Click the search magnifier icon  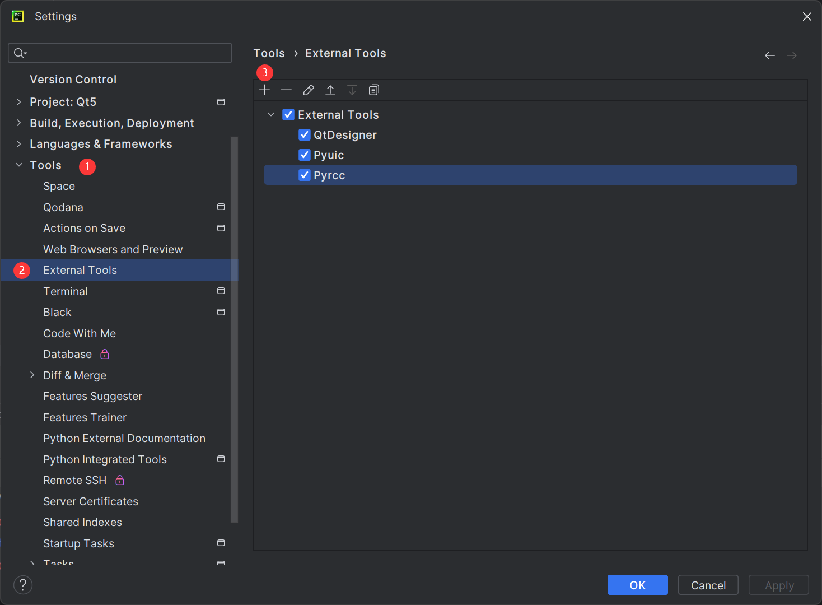(x=20, y=53)
